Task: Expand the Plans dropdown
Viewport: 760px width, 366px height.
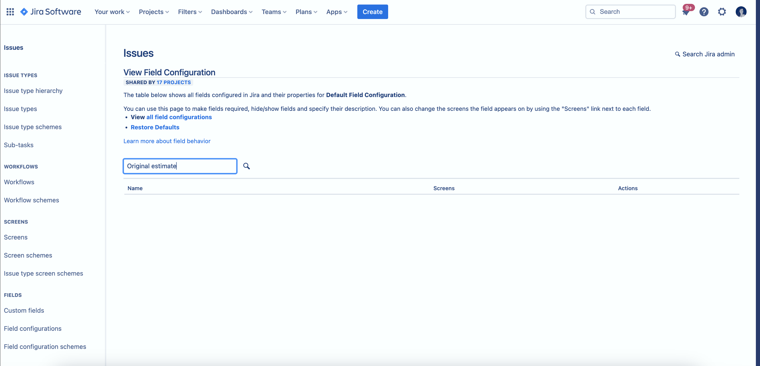Action: (x=306, y=12)
